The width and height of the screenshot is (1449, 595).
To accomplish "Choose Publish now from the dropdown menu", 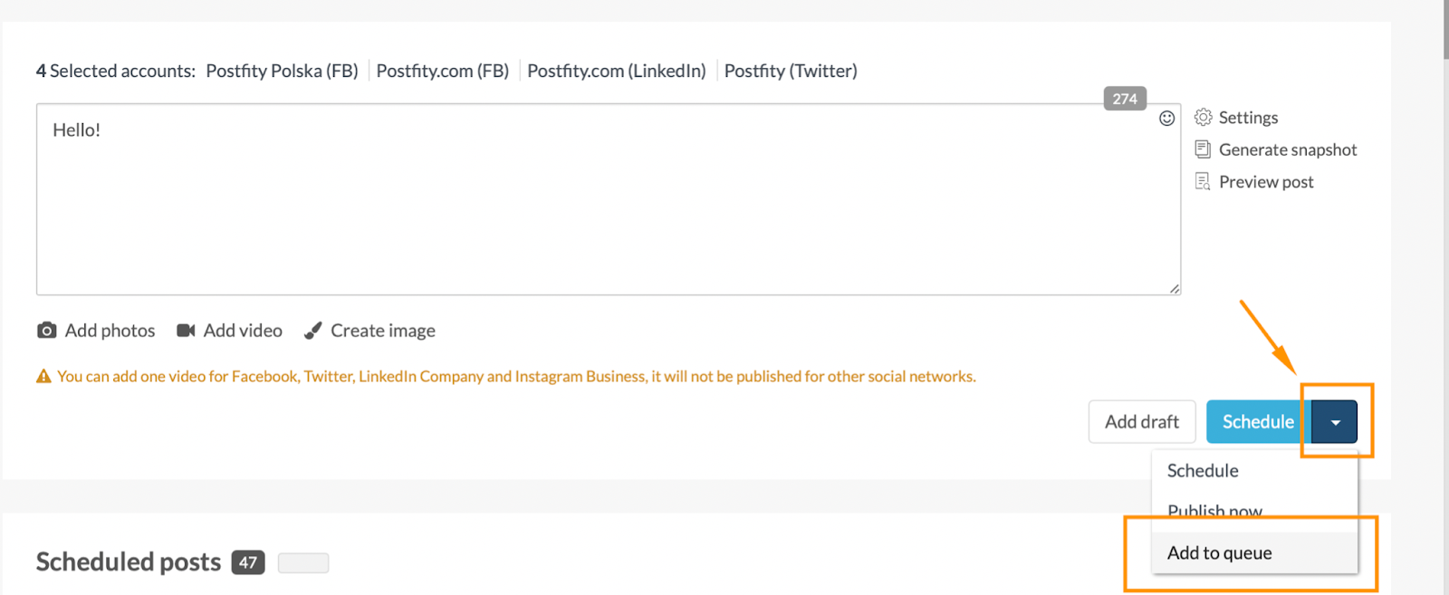I will (x=1214, y=511).
